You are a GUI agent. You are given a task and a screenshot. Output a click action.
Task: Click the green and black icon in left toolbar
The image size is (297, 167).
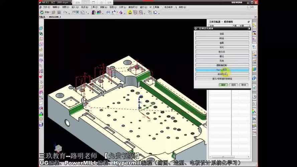[41, 114]
